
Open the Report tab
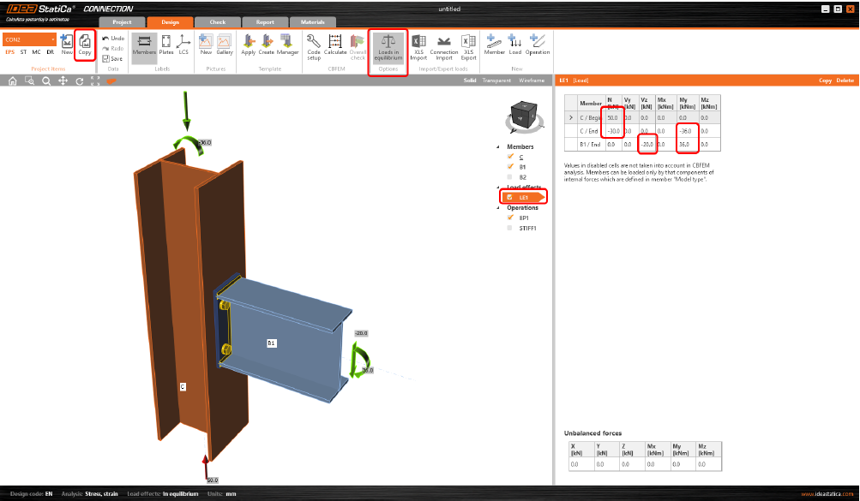coord(264,21)
